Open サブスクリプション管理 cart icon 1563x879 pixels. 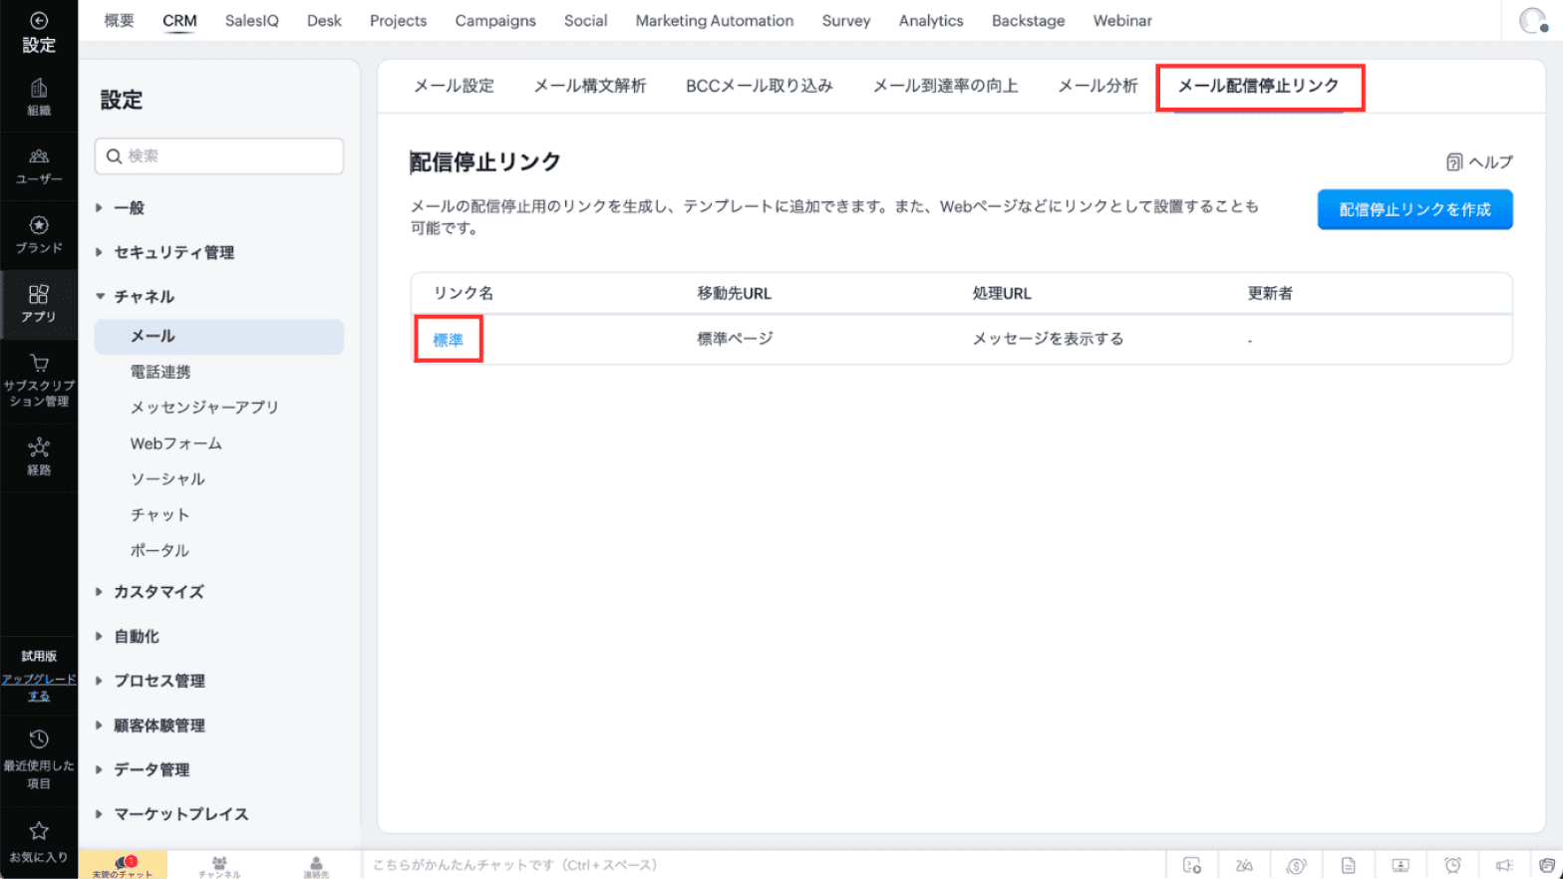(x=39, y=363)
